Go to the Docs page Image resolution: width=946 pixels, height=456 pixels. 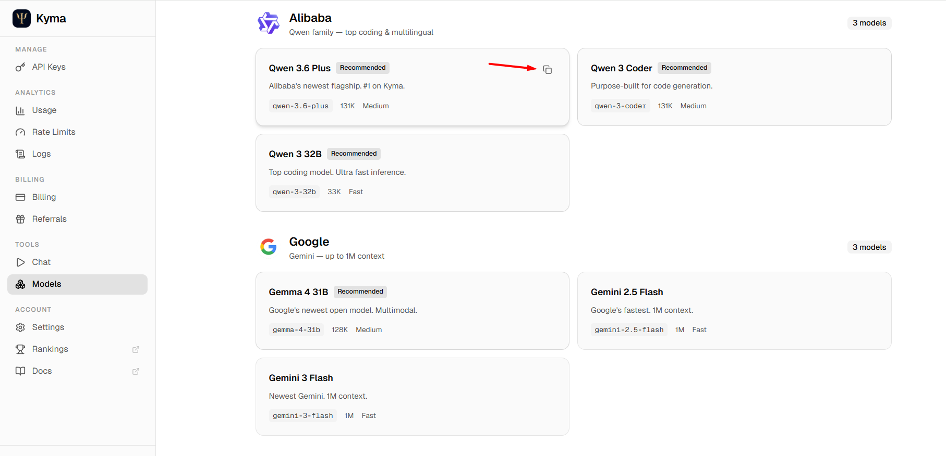coord(42,371)
